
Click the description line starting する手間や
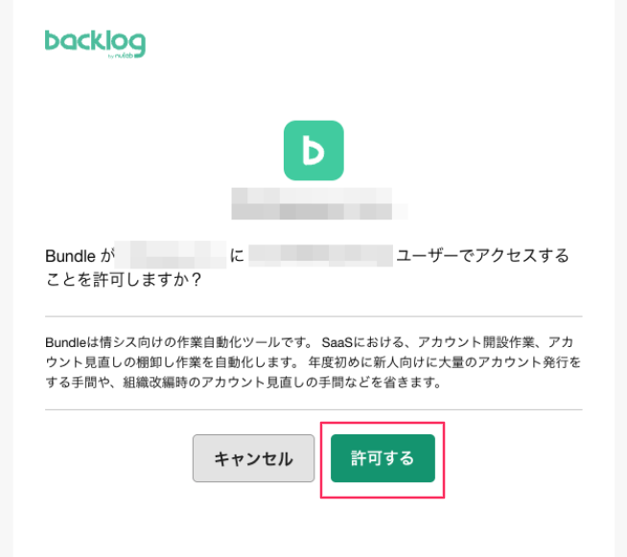click(244, 383)
